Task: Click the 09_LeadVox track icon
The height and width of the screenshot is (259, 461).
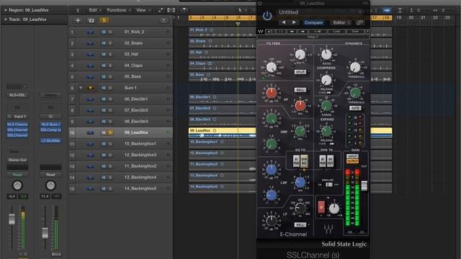Action: click(90, 132)
